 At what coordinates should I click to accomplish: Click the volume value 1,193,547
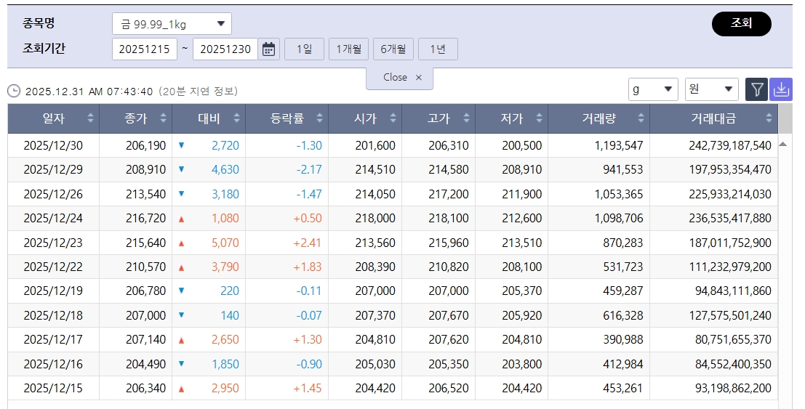[x=619, y=145]
